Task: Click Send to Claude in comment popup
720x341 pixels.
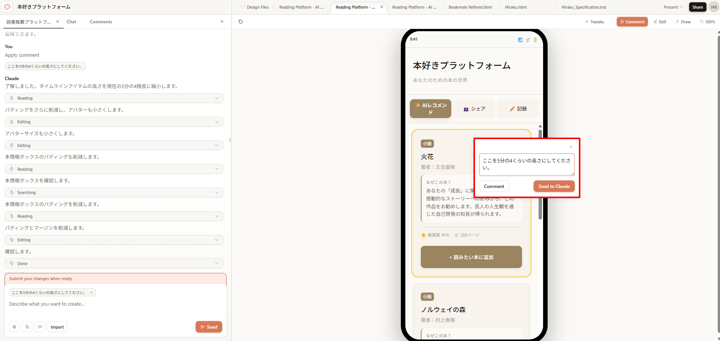Action: click(x=554, y=186)
